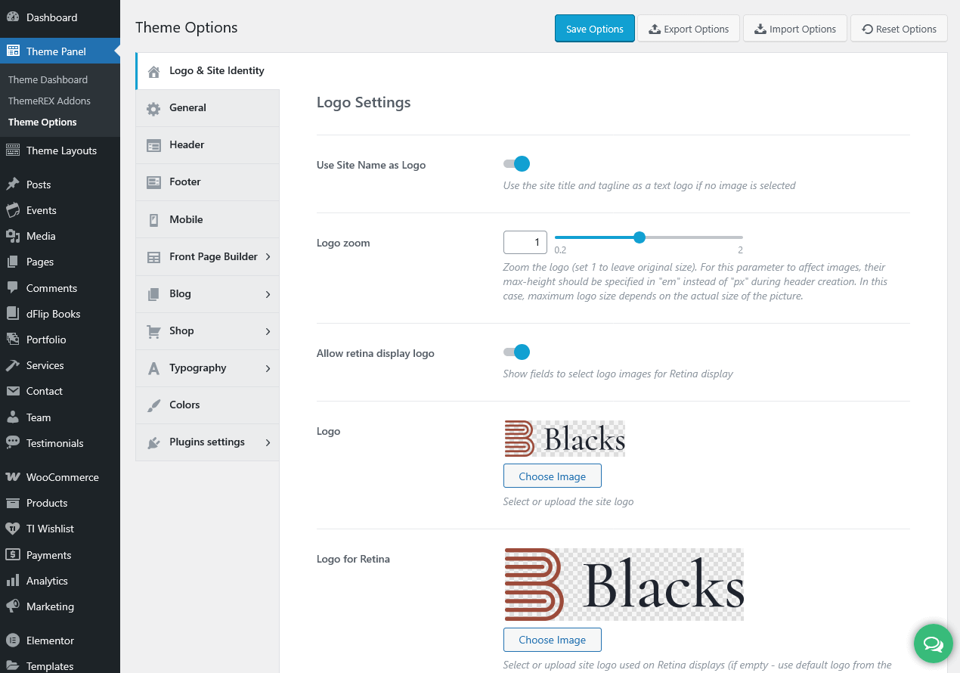Toggle Use Site Name as Logo switch

pyautogui.click(x=517, y=164)
